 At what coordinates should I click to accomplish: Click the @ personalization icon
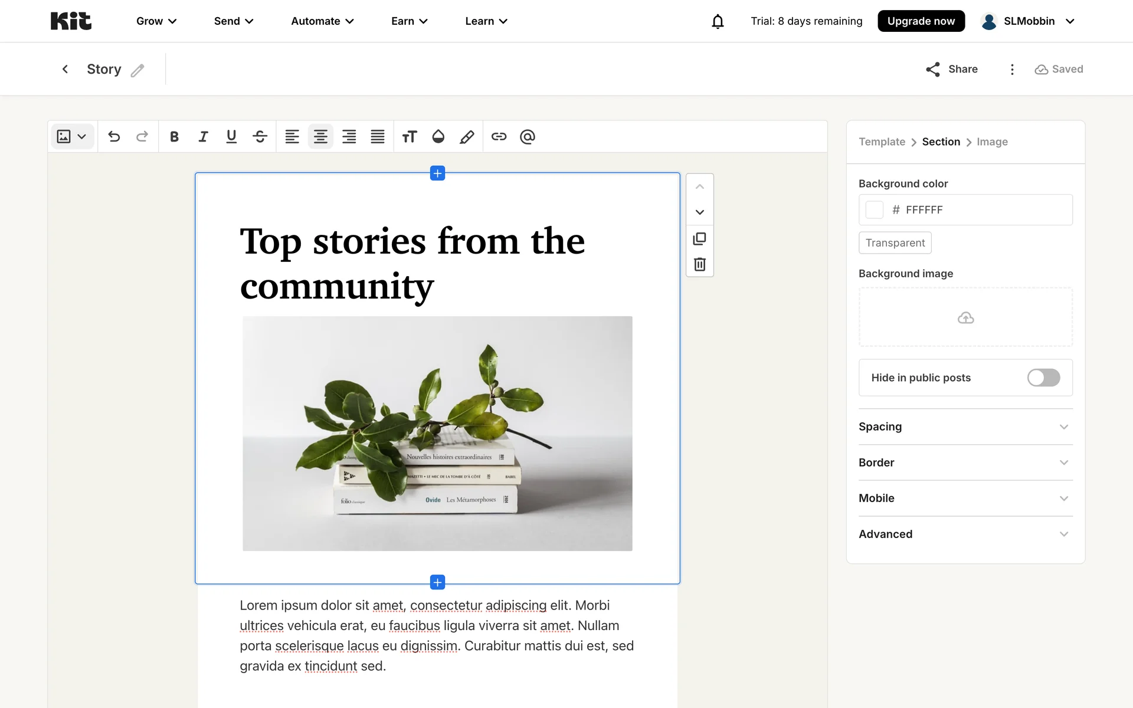[528, 137]
